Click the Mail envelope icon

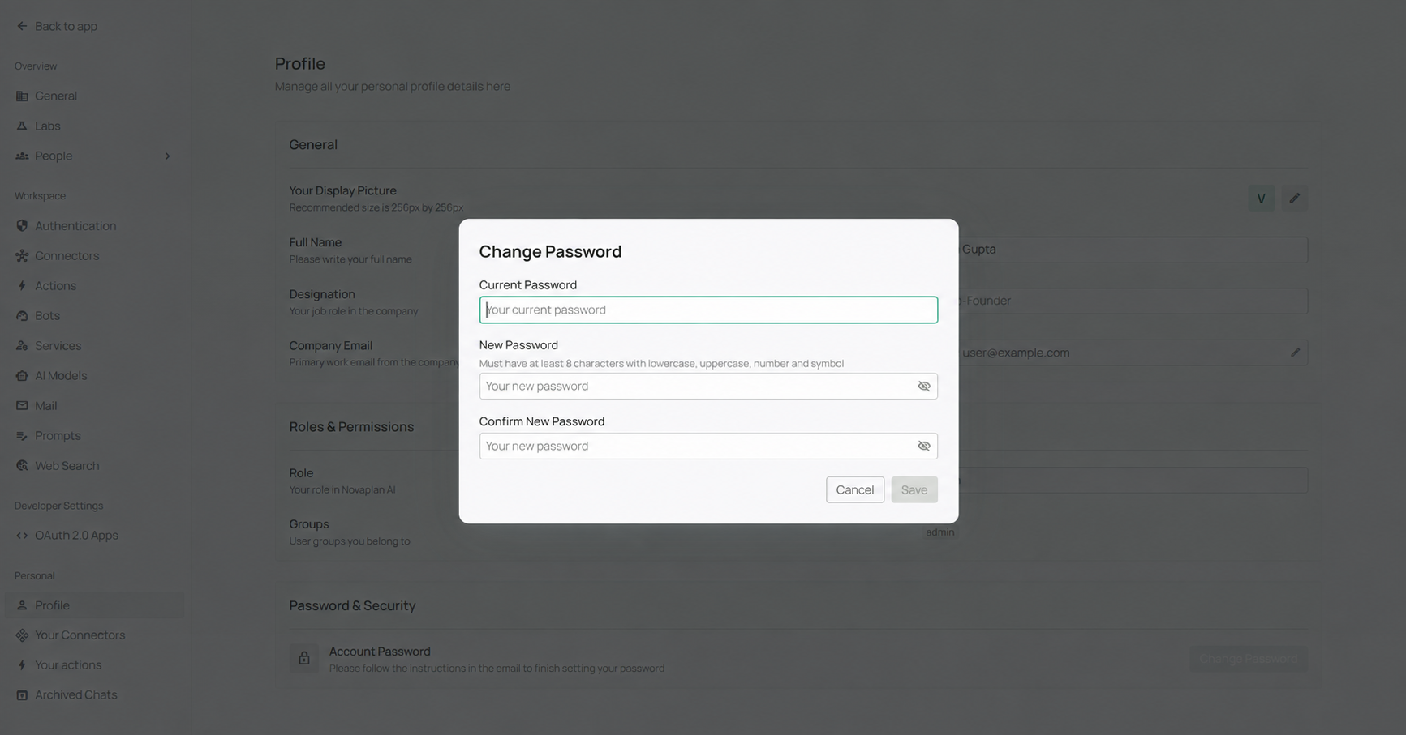[x=22, y=406]
